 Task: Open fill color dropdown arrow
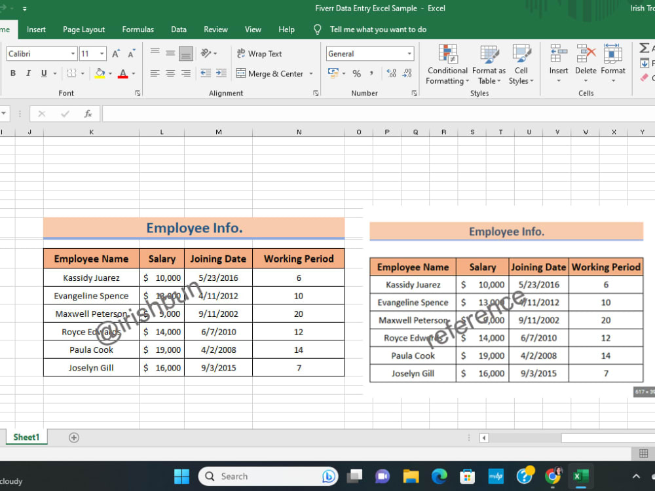[110, 73]
